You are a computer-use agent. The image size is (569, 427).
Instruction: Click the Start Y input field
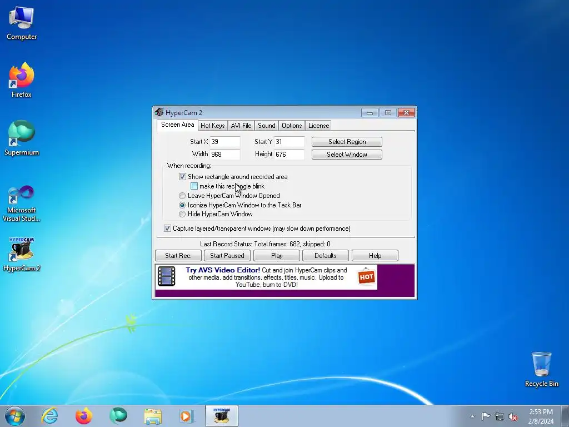click(x=289, y=142)
